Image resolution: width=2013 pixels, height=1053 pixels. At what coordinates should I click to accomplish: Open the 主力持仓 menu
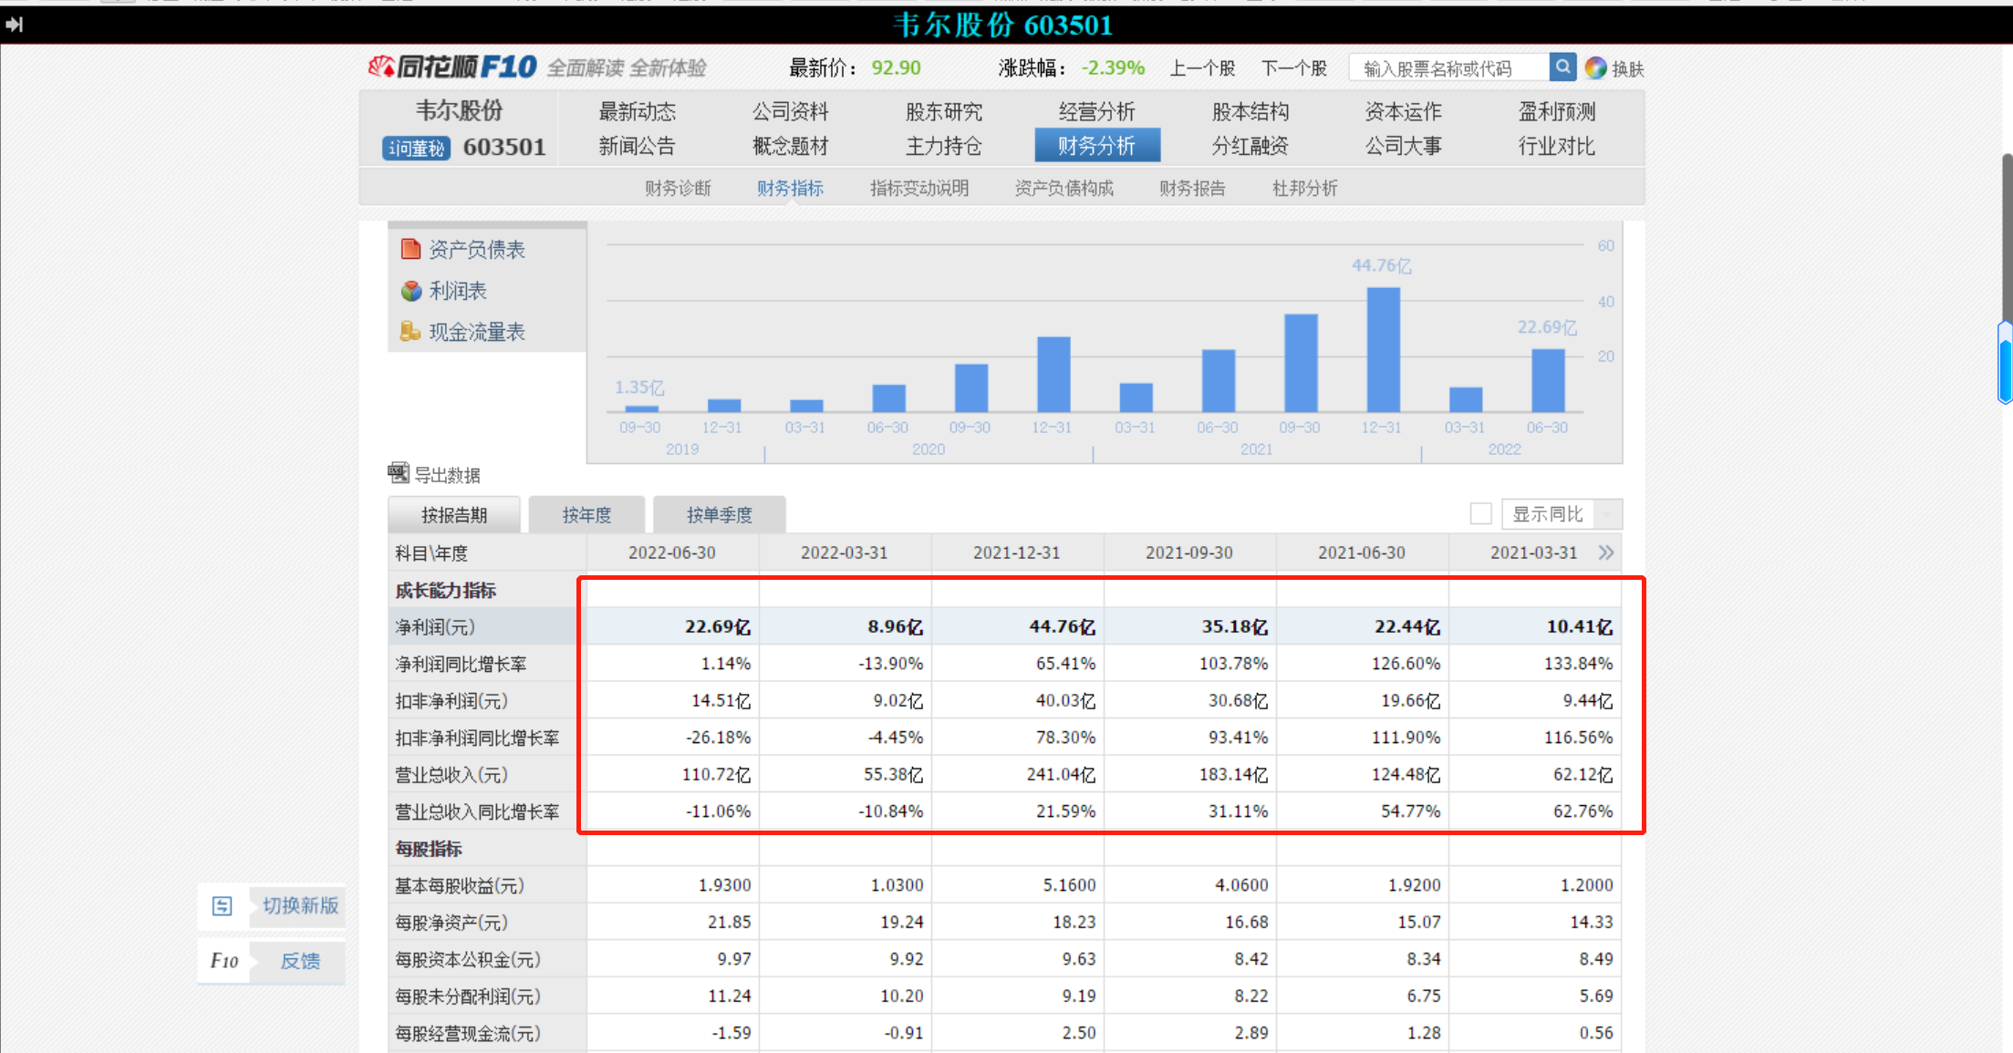[944, 146]
